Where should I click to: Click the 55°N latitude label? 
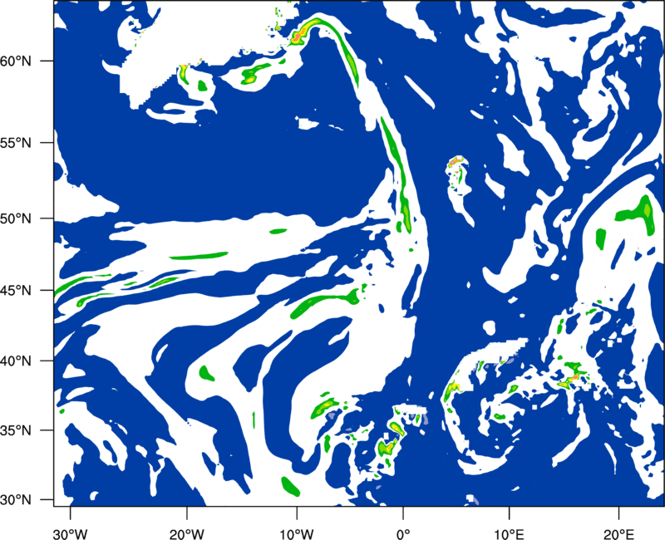coord(16,143)
